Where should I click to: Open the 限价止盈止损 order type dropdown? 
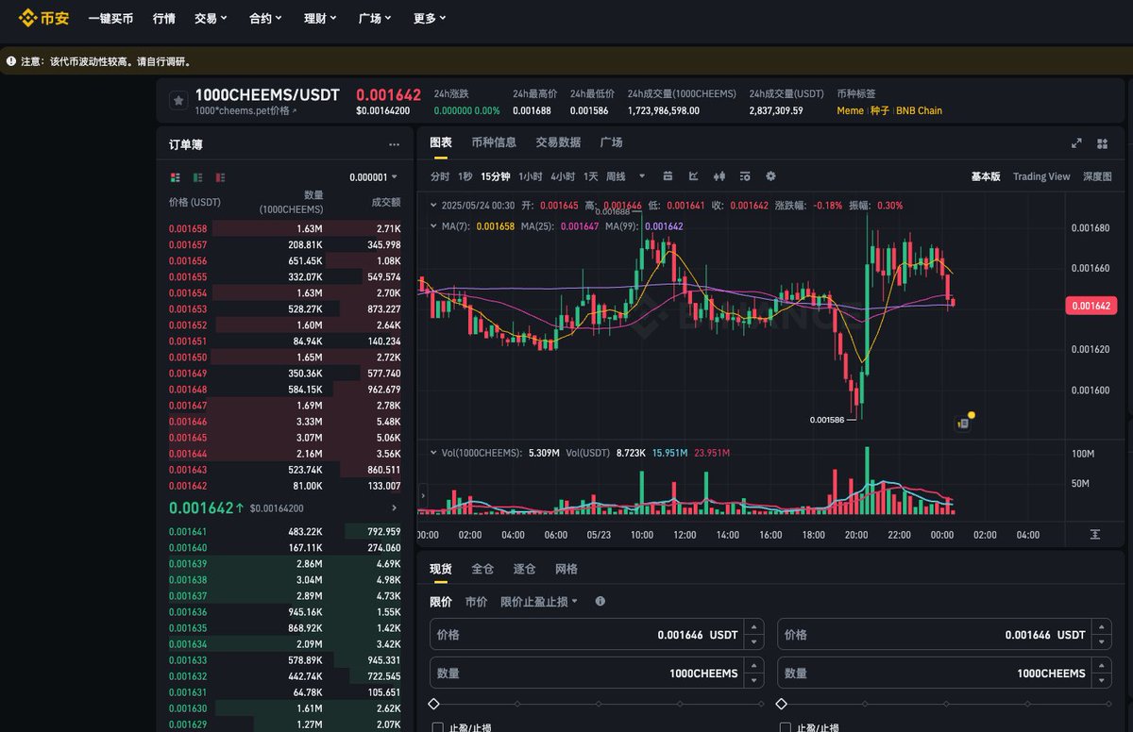tap(539, 601)
